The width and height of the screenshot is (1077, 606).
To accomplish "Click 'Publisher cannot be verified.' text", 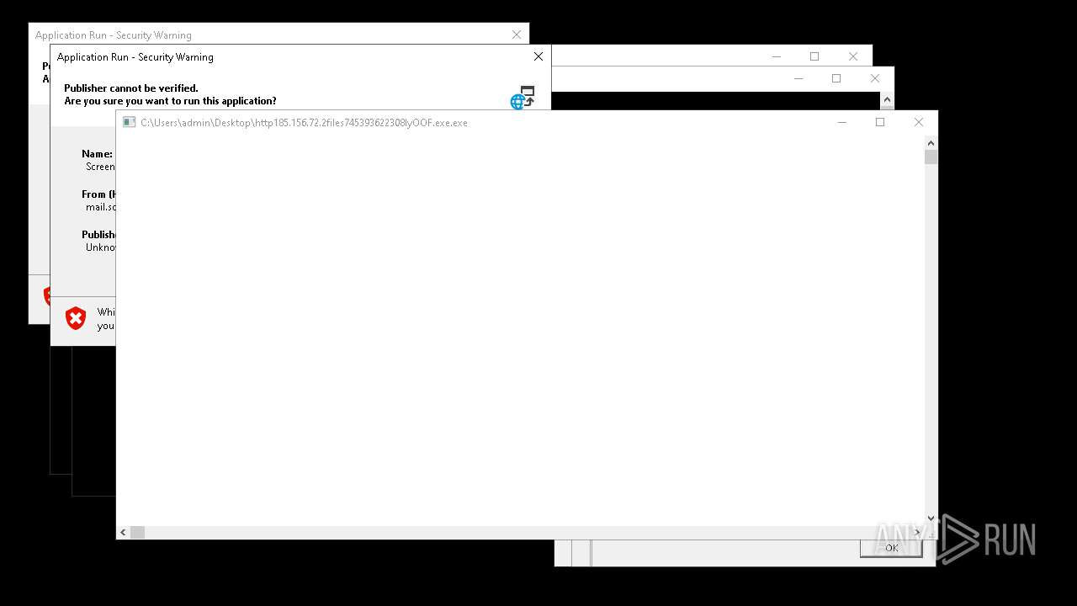I will pyautogui.click(x=131, y=88).
